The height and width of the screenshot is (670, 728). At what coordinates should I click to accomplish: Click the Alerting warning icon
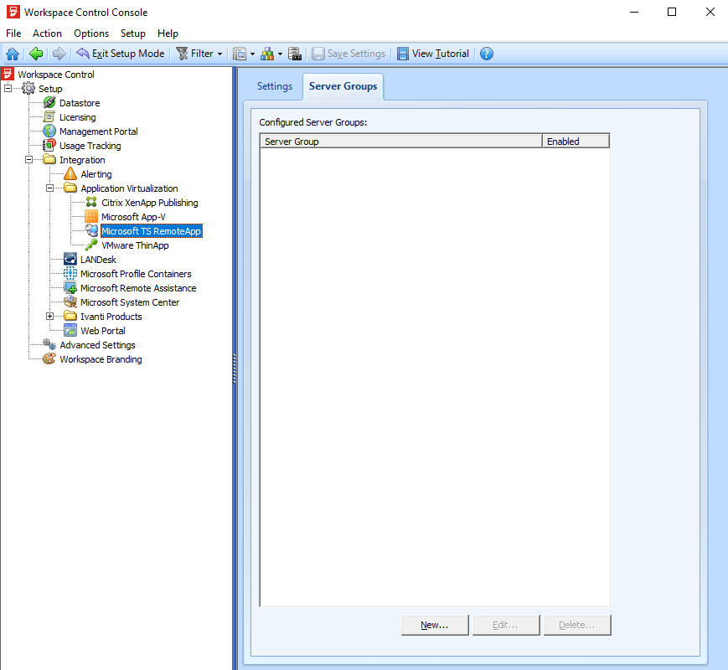70,173
